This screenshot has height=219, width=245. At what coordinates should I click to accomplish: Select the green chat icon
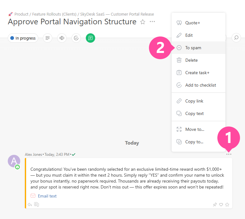point(90,38)
